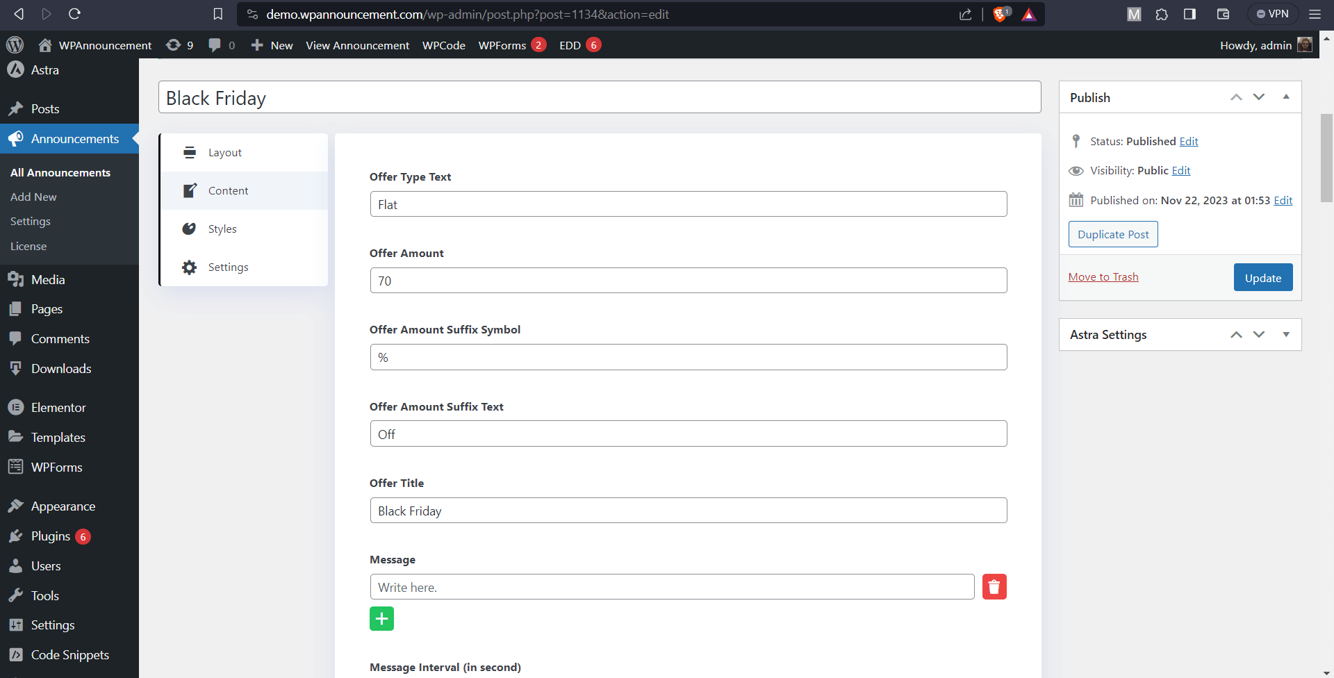Screen dimensions: 1334x678
Task: Open the Styles tab
Action: (244, 229)
